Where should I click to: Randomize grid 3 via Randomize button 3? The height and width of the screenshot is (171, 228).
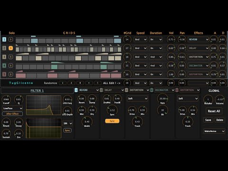(x=80, y=83)
